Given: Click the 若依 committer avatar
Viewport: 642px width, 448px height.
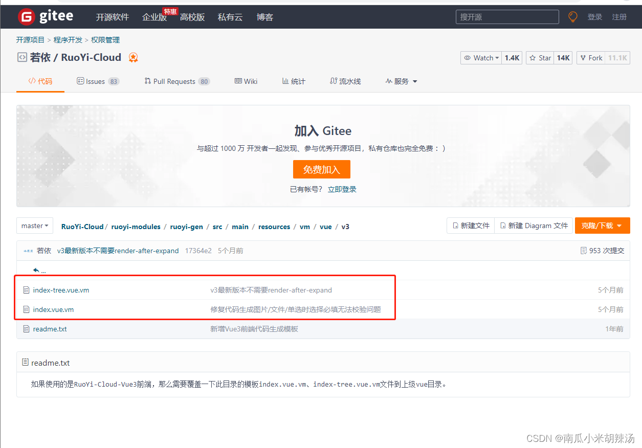Looking at the screenshot, I should (28, 251).
